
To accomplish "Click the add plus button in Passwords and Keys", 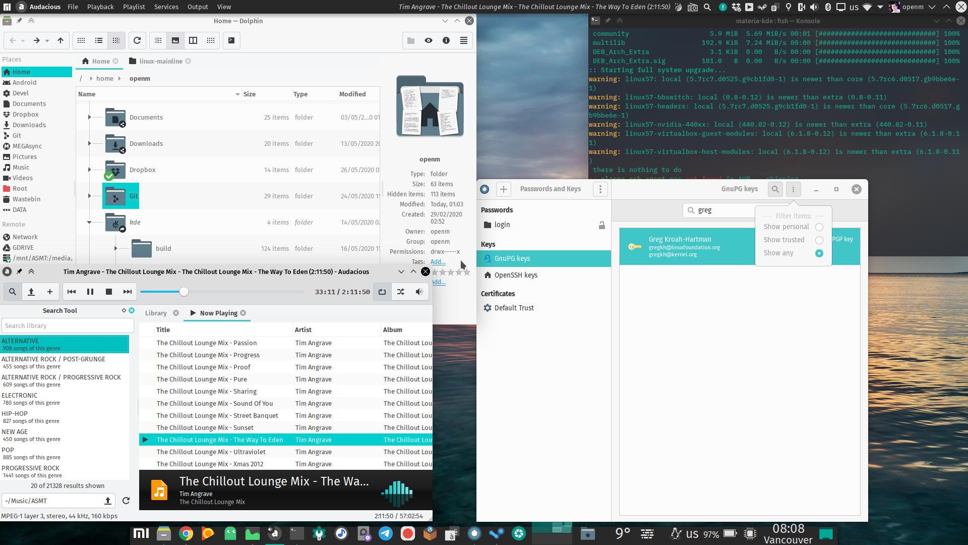I will (x=503, y=189).
